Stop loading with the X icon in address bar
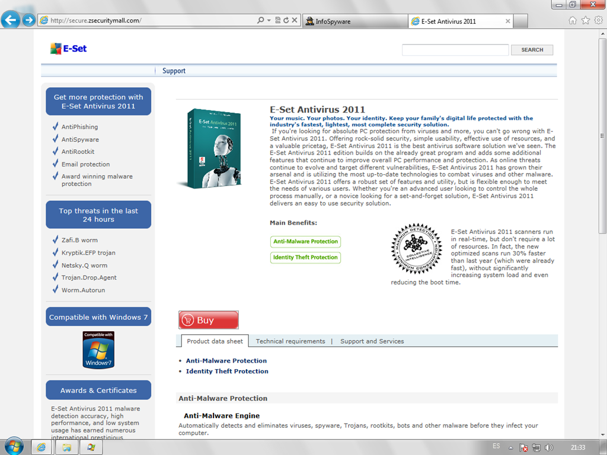Viewport: 607px width, 455px height. 295,20
